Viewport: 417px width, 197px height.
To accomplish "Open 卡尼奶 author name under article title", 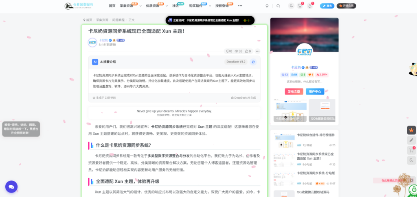I will point(103,40).
